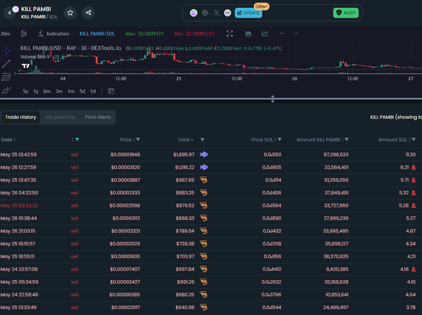The height and width of the screenshot is (315, 422).
Task: Change the candle chart style icon
Action: [24, 34]
